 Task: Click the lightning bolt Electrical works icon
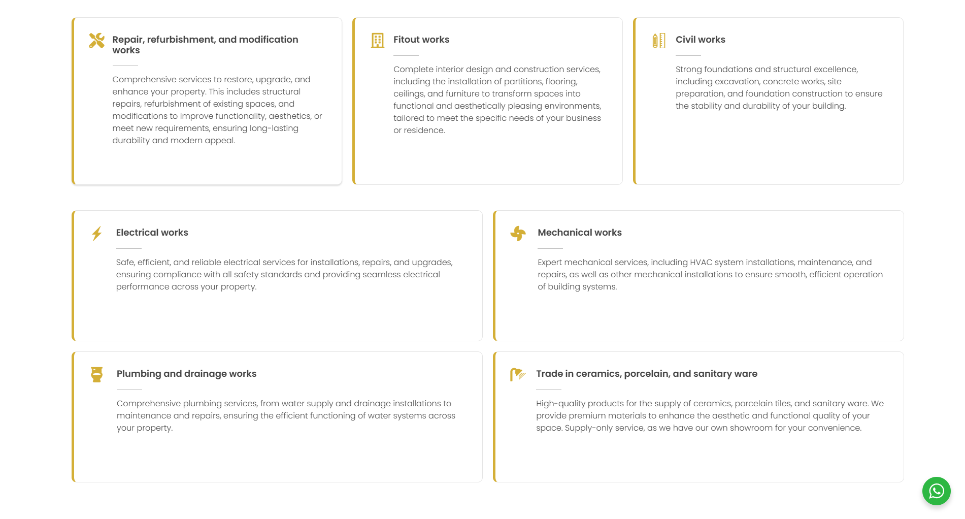[x=97, y=234]
